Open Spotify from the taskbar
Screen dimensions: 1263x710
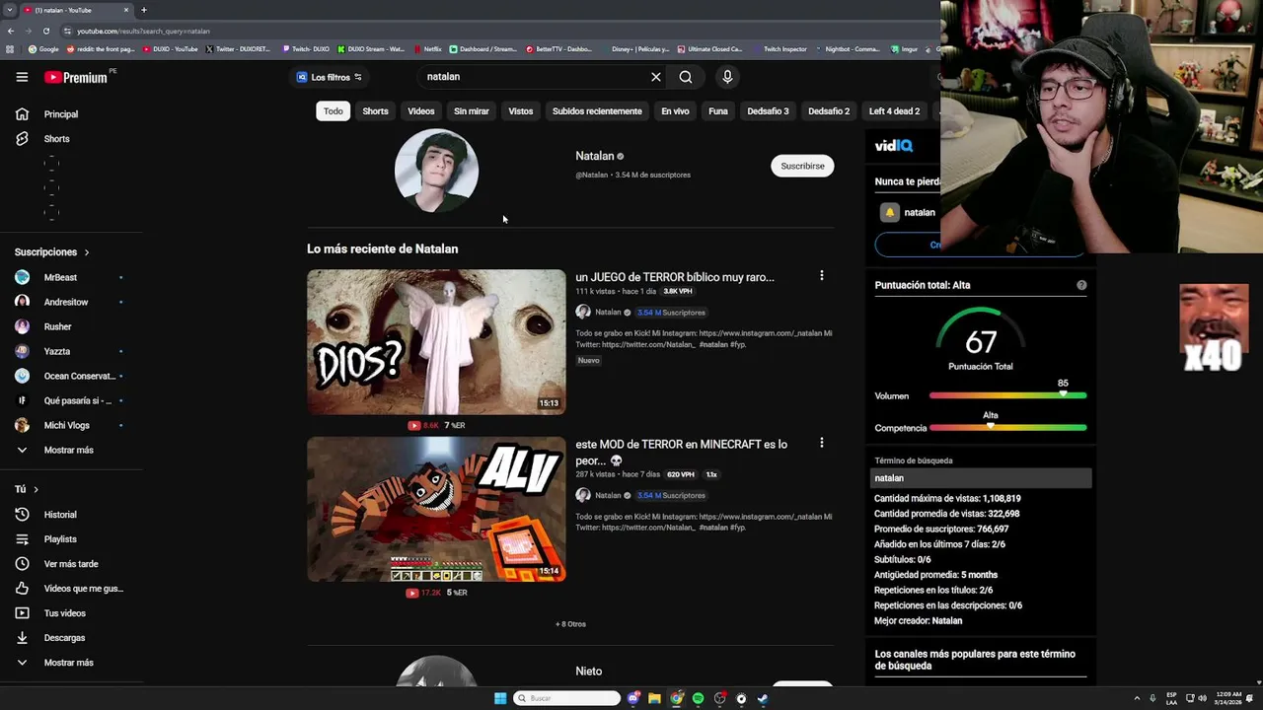tap(698, 698)
